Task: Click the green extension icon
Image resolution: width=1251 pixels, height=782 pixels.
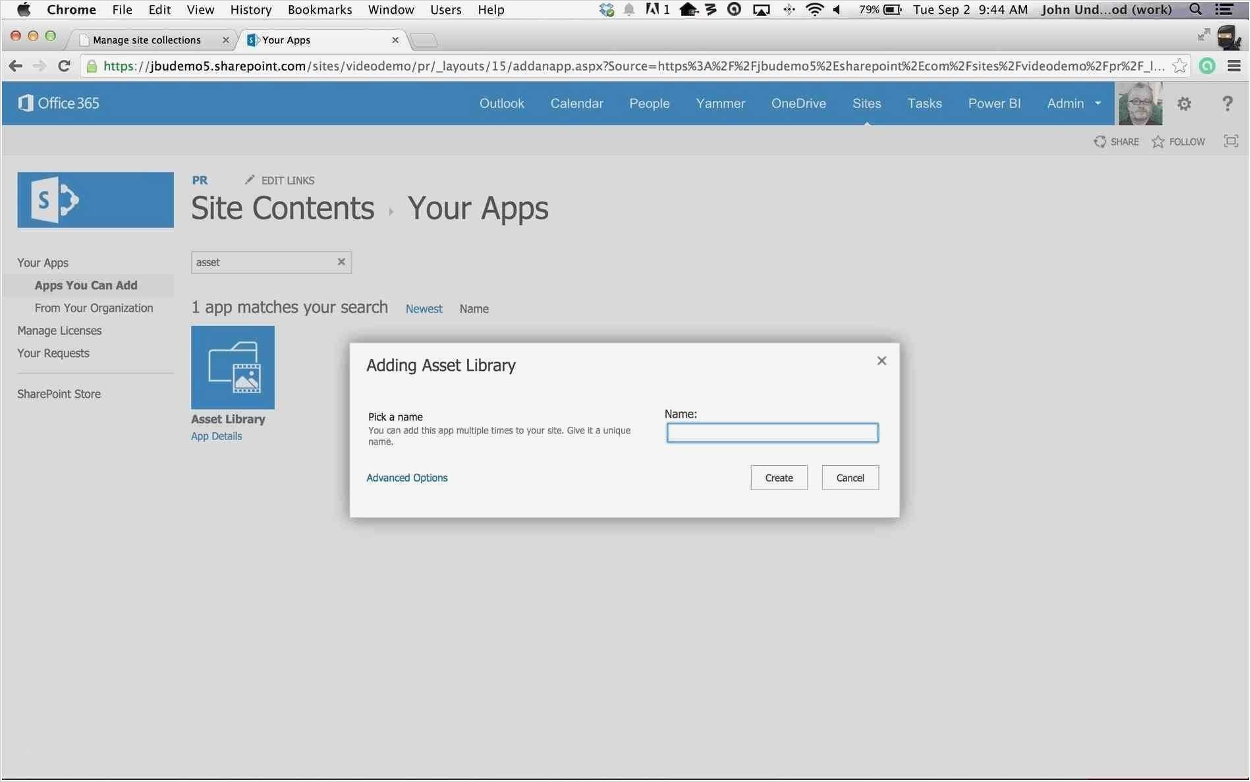Action: tap(1207, 66)
